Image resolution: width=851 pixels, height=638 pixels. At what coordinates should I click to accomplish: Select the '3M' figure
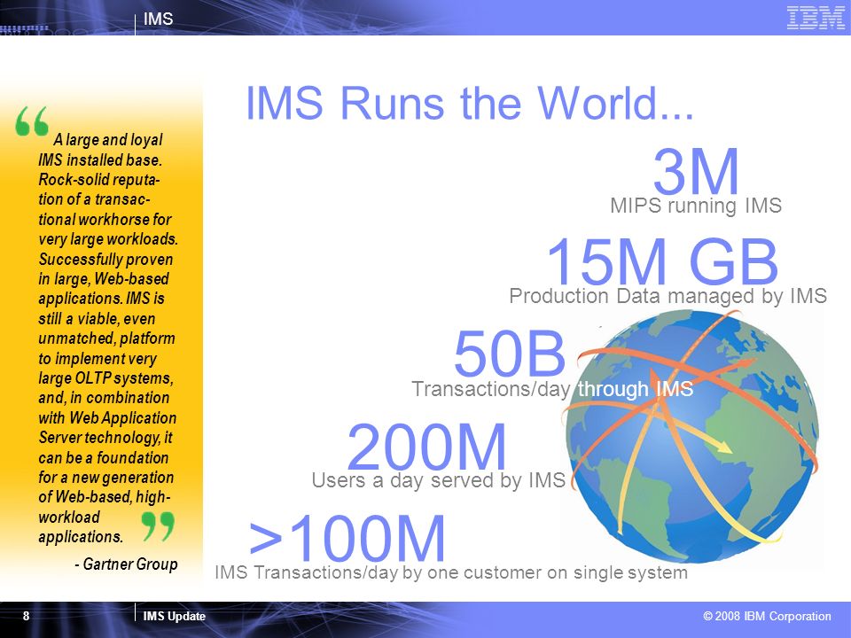696,171
